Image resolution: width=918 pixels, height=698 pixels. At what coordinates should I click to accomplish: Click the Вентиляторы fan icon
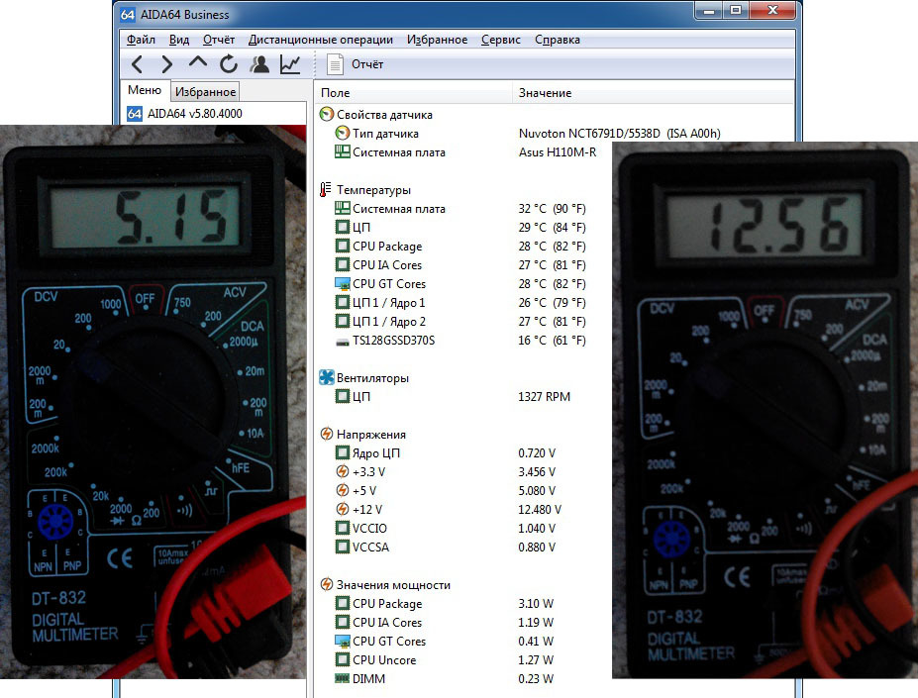(326, 377)
